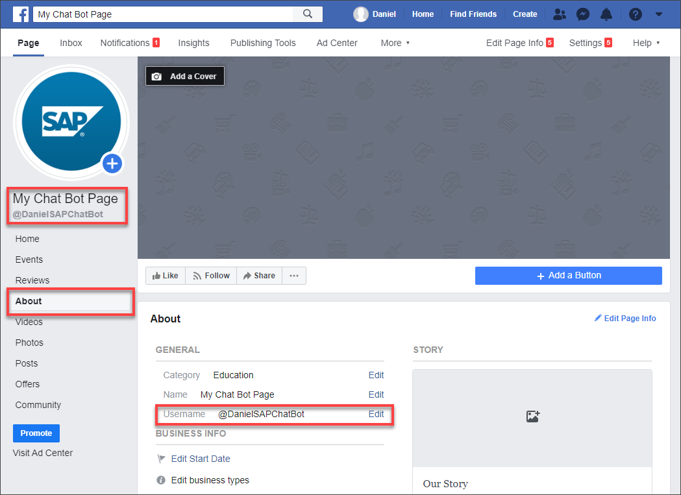Click Edit next to Username
This screenshot has width=681, height=495.
(x=376, y=415)
